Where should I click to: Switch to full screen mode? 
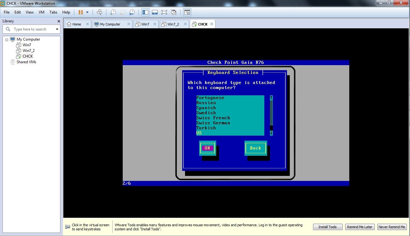pyautogui.click(x=164, y=12)
